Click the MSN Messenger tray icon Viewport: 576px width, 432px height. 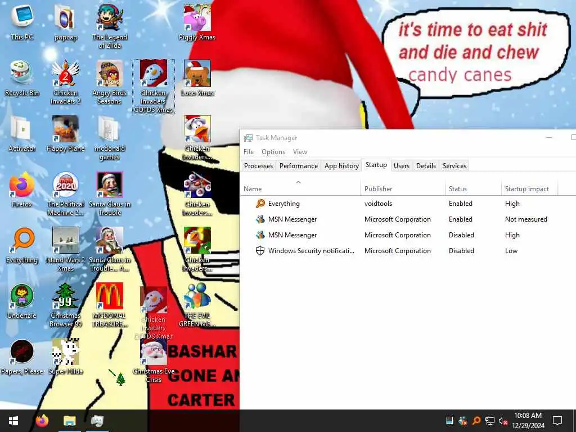(463, 421)
